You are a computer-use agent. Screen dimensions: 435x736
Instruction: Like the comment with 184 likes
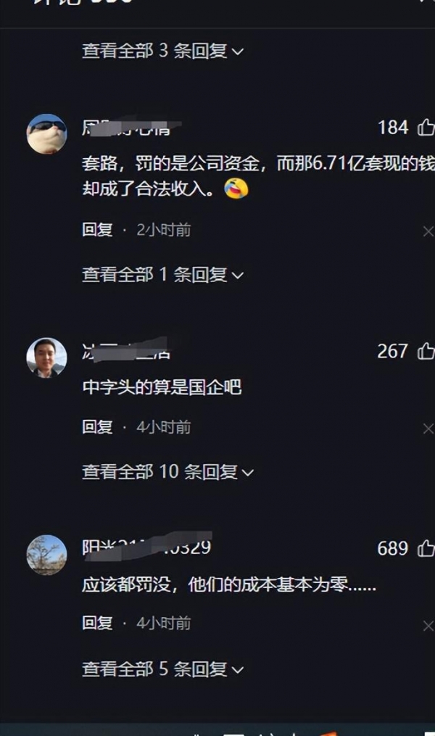click(x=426, y=127)
